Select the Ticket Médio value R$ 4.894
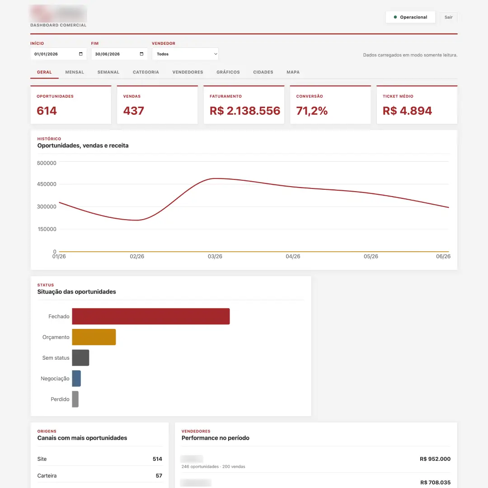This screenshot has height=488, width=488. [408, 111]
